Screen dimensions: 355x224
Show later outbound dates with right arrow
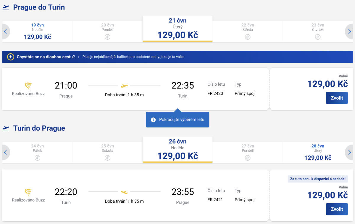pos(350,31)
